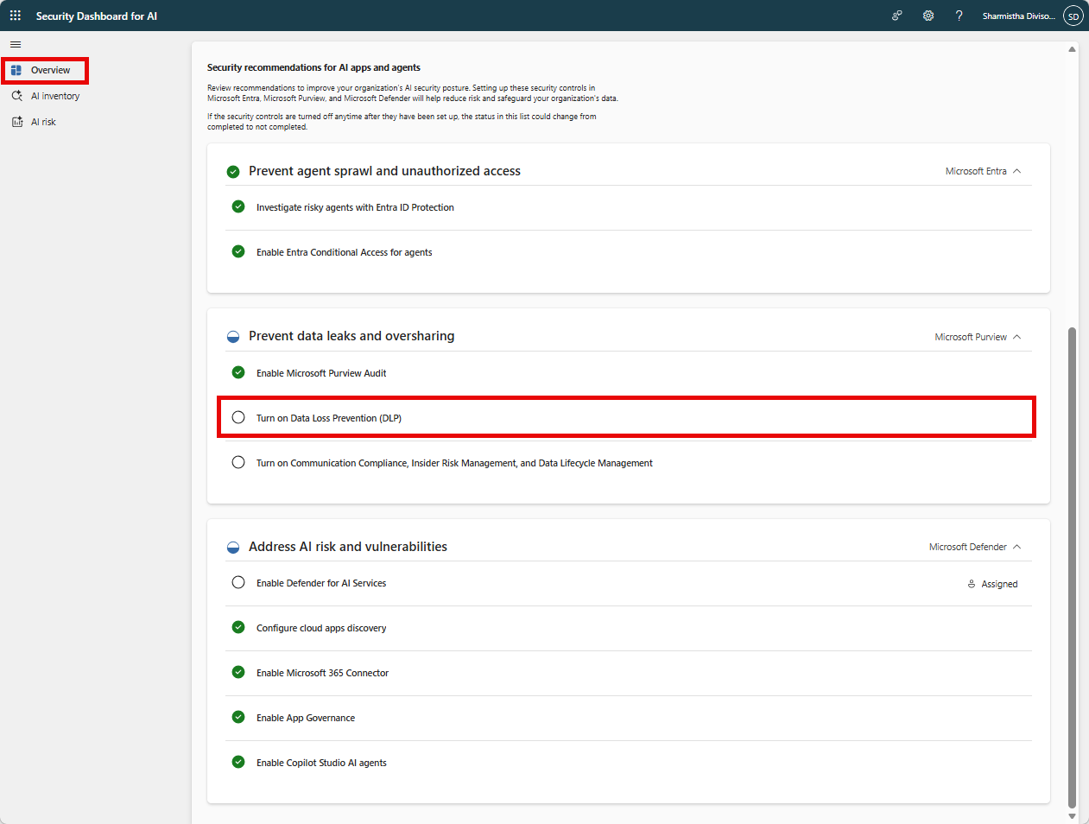Screen dimensions: 1089x824
Task: Click Security recommendations for AI apps heading
Action: pyautogui.click(x=313, y=67)
